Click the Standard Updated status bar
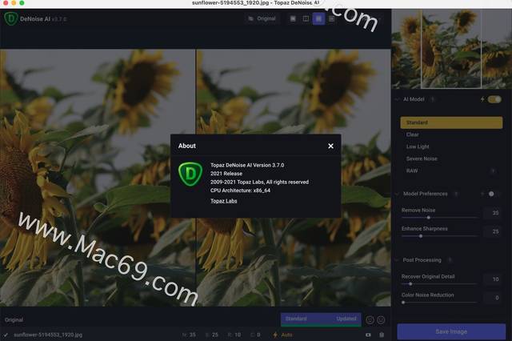Image resolution: width=512 pixels, height=341 pixels. tap(321, 319)
